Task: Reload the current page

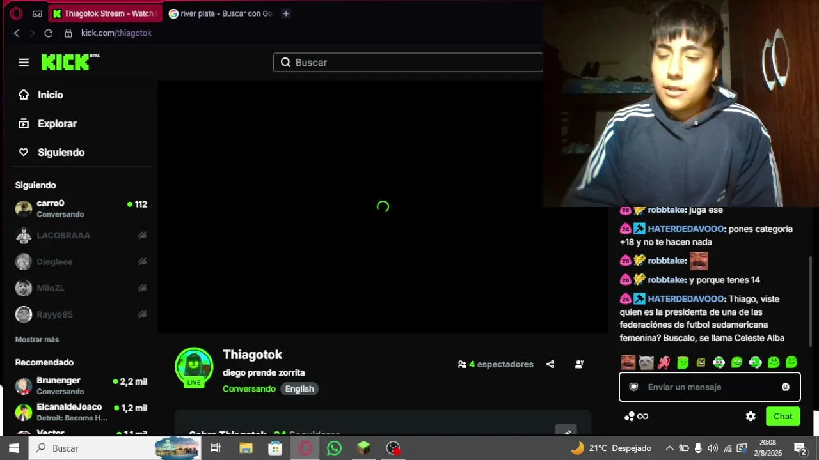Action: [48, 33]
